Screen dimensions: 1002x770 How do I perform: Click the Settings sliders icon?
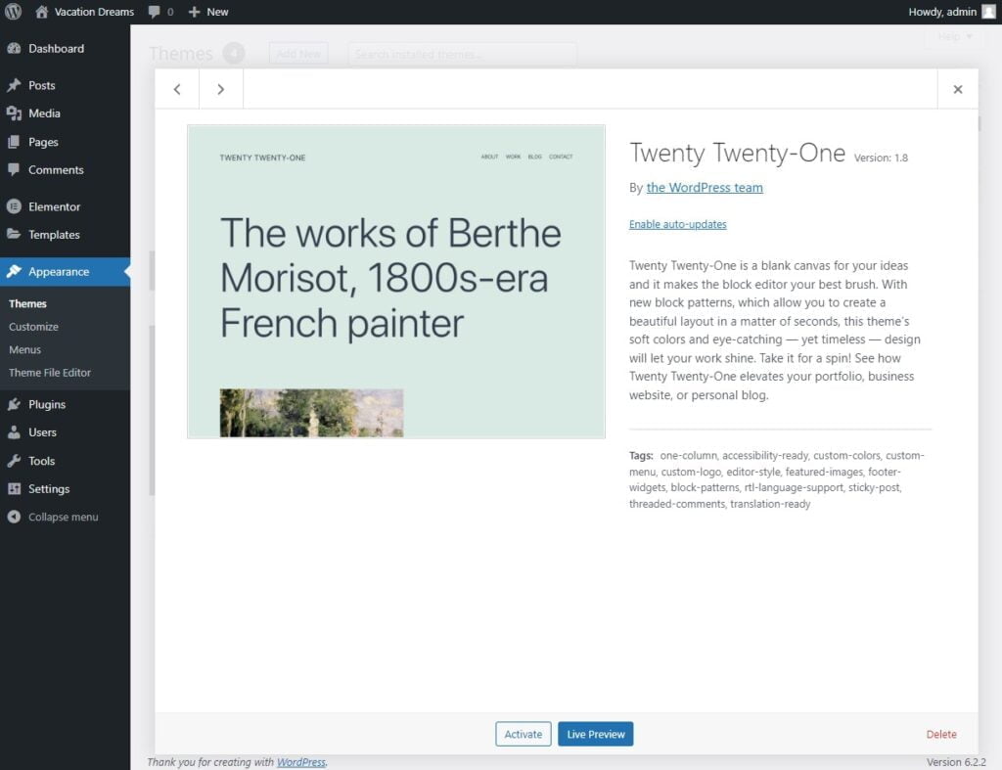(x=14, y=488)
